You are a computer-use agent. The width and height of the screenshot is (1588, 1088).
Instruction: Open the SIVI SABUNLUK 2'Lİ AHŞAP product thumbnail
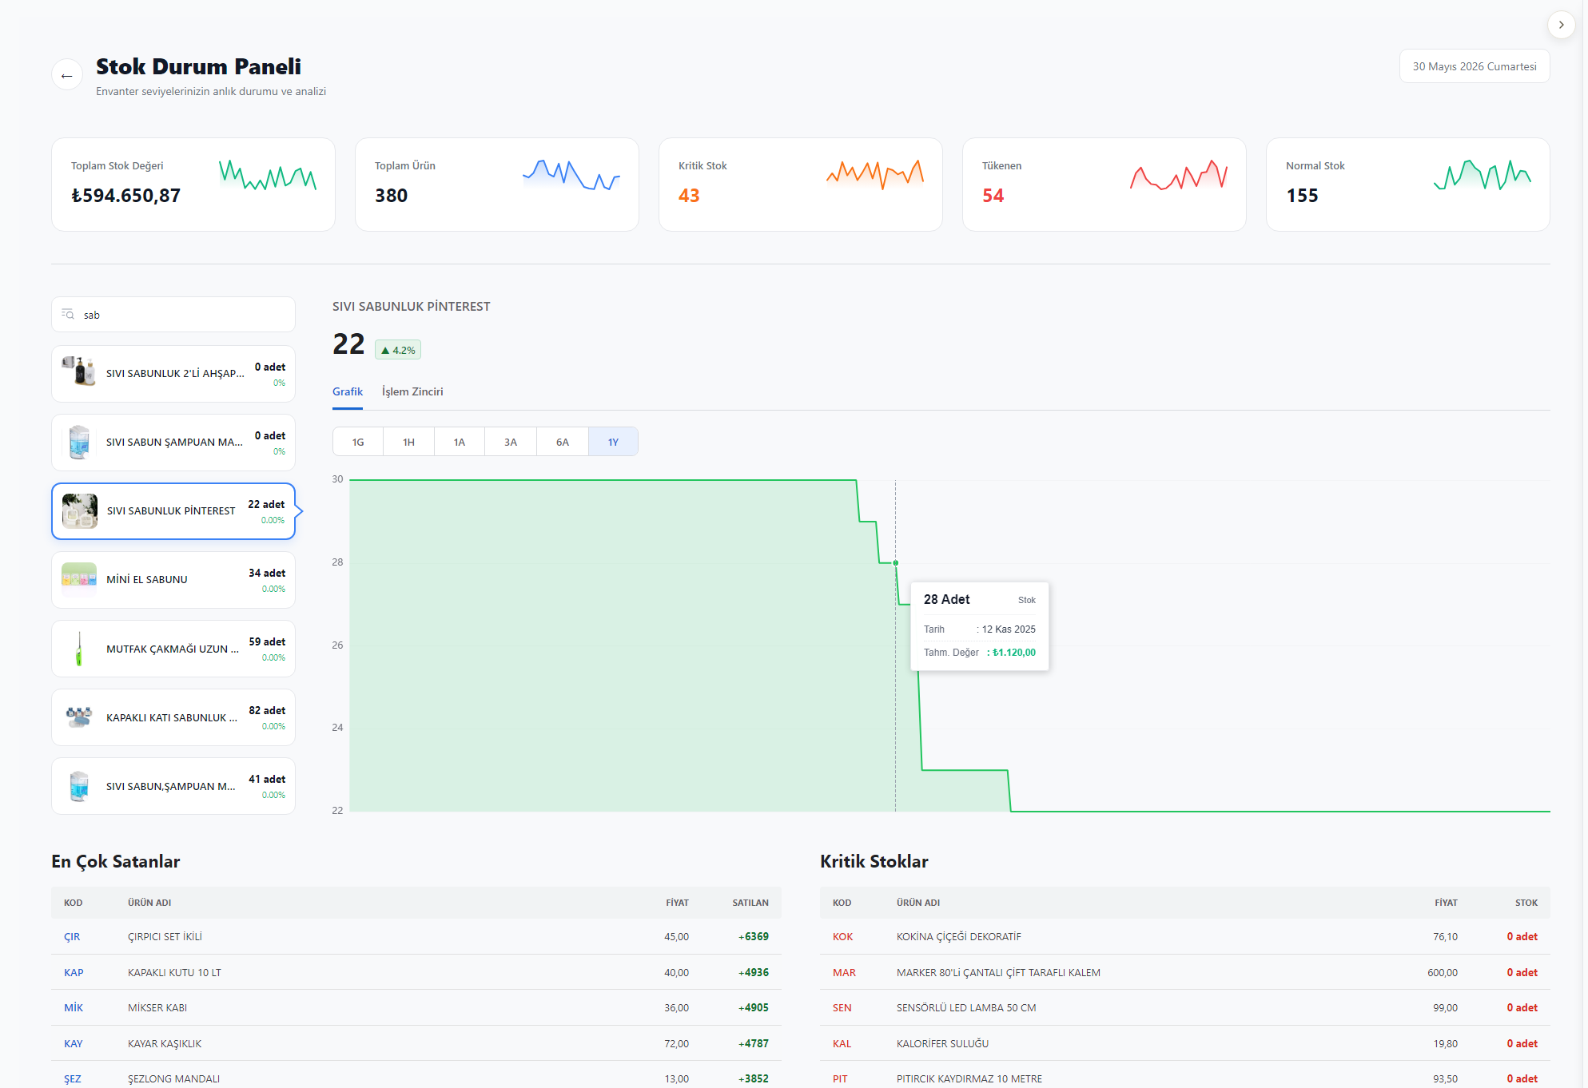tap(79, 373)
